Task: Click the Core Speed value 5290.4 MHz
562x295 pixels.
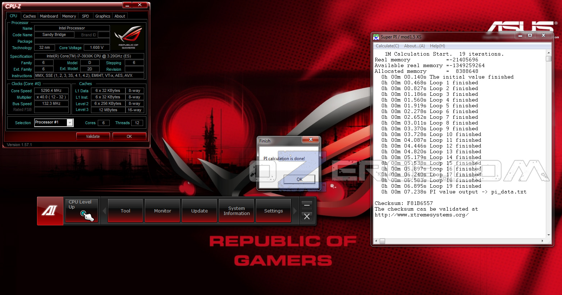Action: (x=51, y=91)
